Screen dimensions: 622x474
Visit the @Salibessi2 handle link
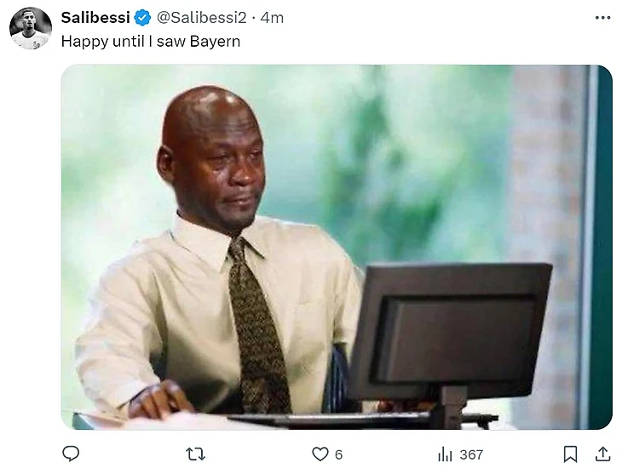pyautogui.click(x=202, y=18)
